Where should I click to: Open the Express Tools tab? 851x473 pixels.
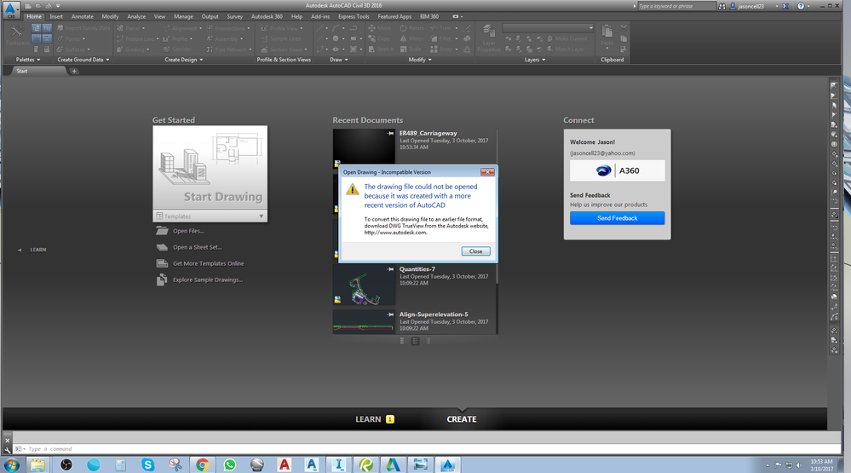pyautogui.click(x=354, y=16)
